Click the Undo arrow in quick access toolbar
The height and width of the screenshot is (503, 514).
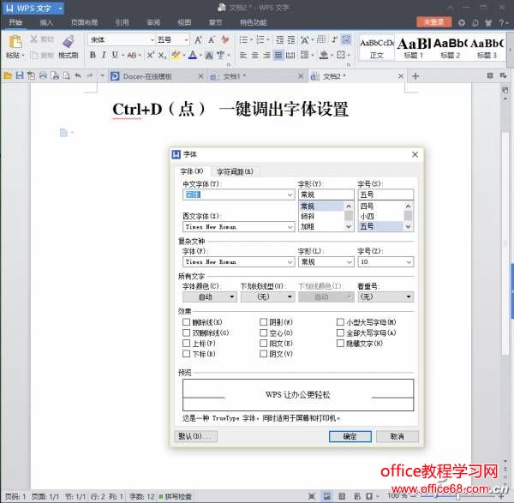(78, 76)
